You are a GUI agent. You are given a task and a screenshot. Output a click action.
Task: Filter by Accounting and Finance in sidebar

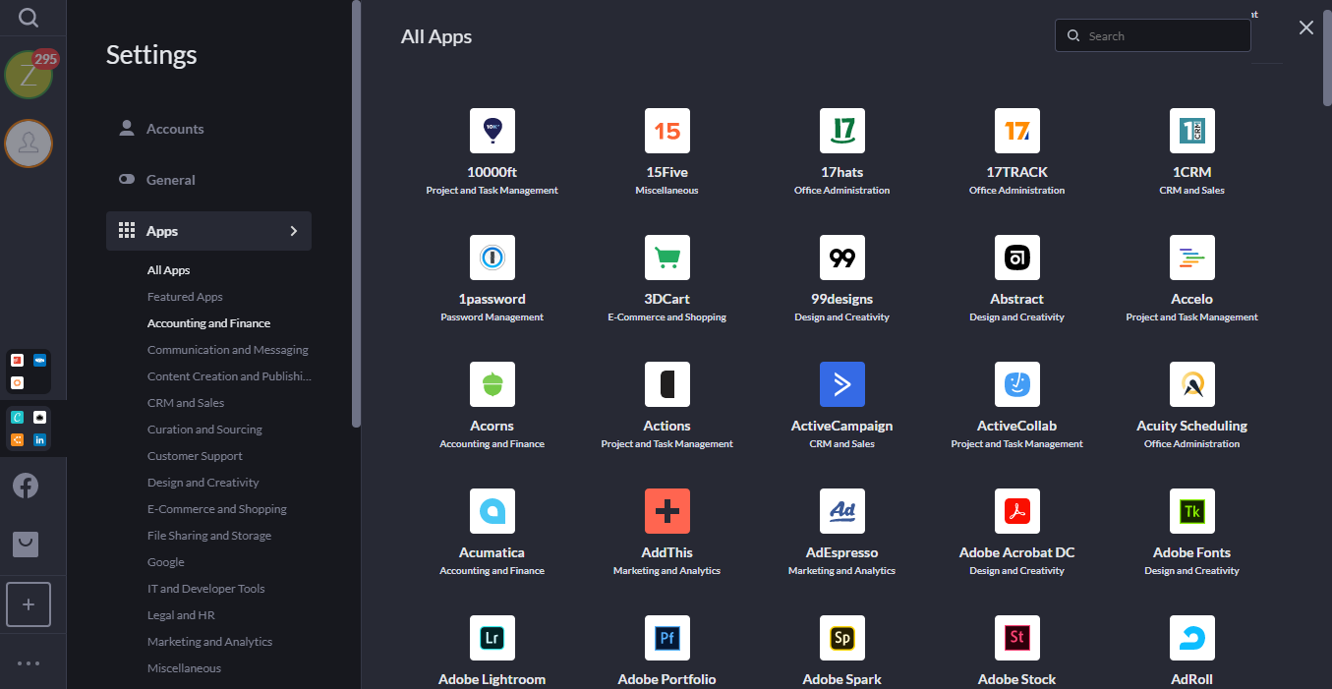pyautogui.click(x=208, y=323)
